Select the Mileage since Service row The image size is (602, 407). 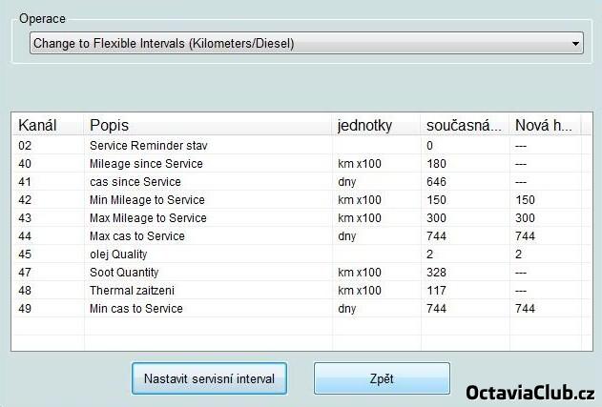click(146, 164)
